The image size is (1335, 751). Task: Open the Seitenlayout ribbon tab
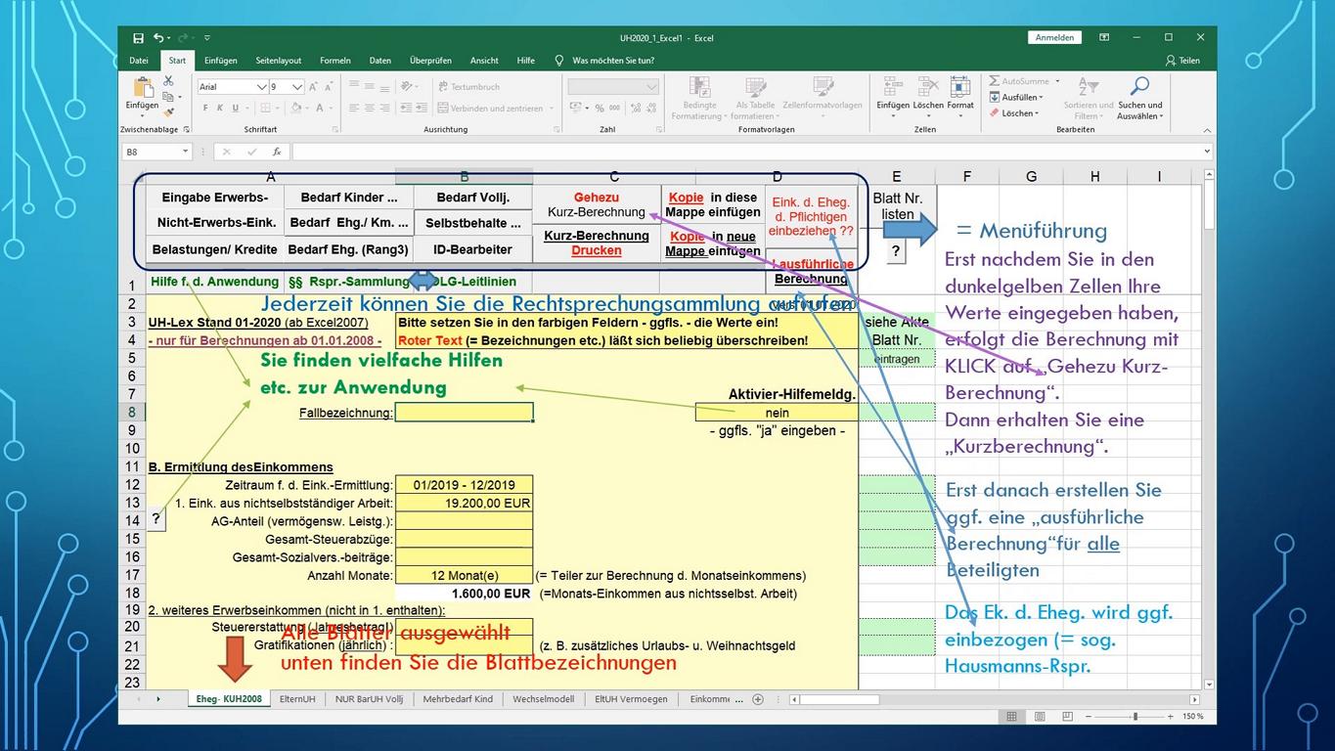tap(279, 61)
